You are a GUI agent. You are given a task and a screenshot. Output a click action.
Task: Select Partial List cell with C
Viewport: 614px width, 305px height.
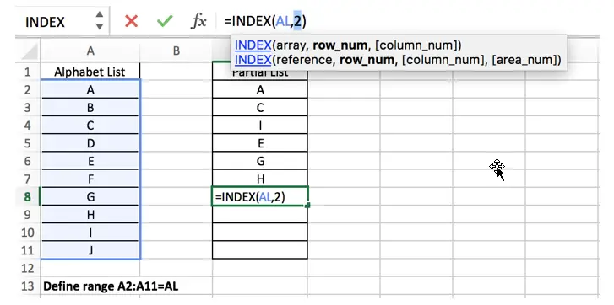click(x=260, y=107)
